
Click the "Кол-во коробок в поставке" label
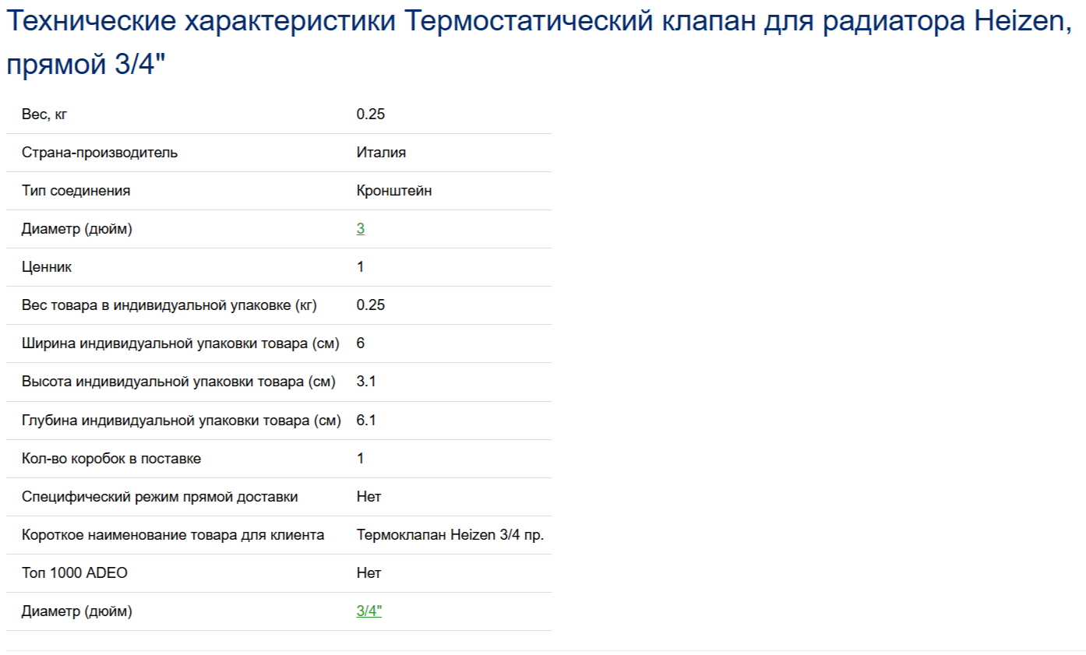(x=111, y=459)
